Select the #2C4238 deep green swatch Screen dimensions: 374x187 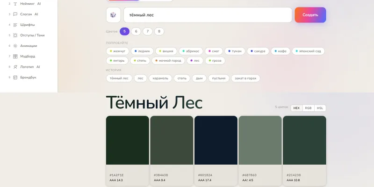point(304,140)
